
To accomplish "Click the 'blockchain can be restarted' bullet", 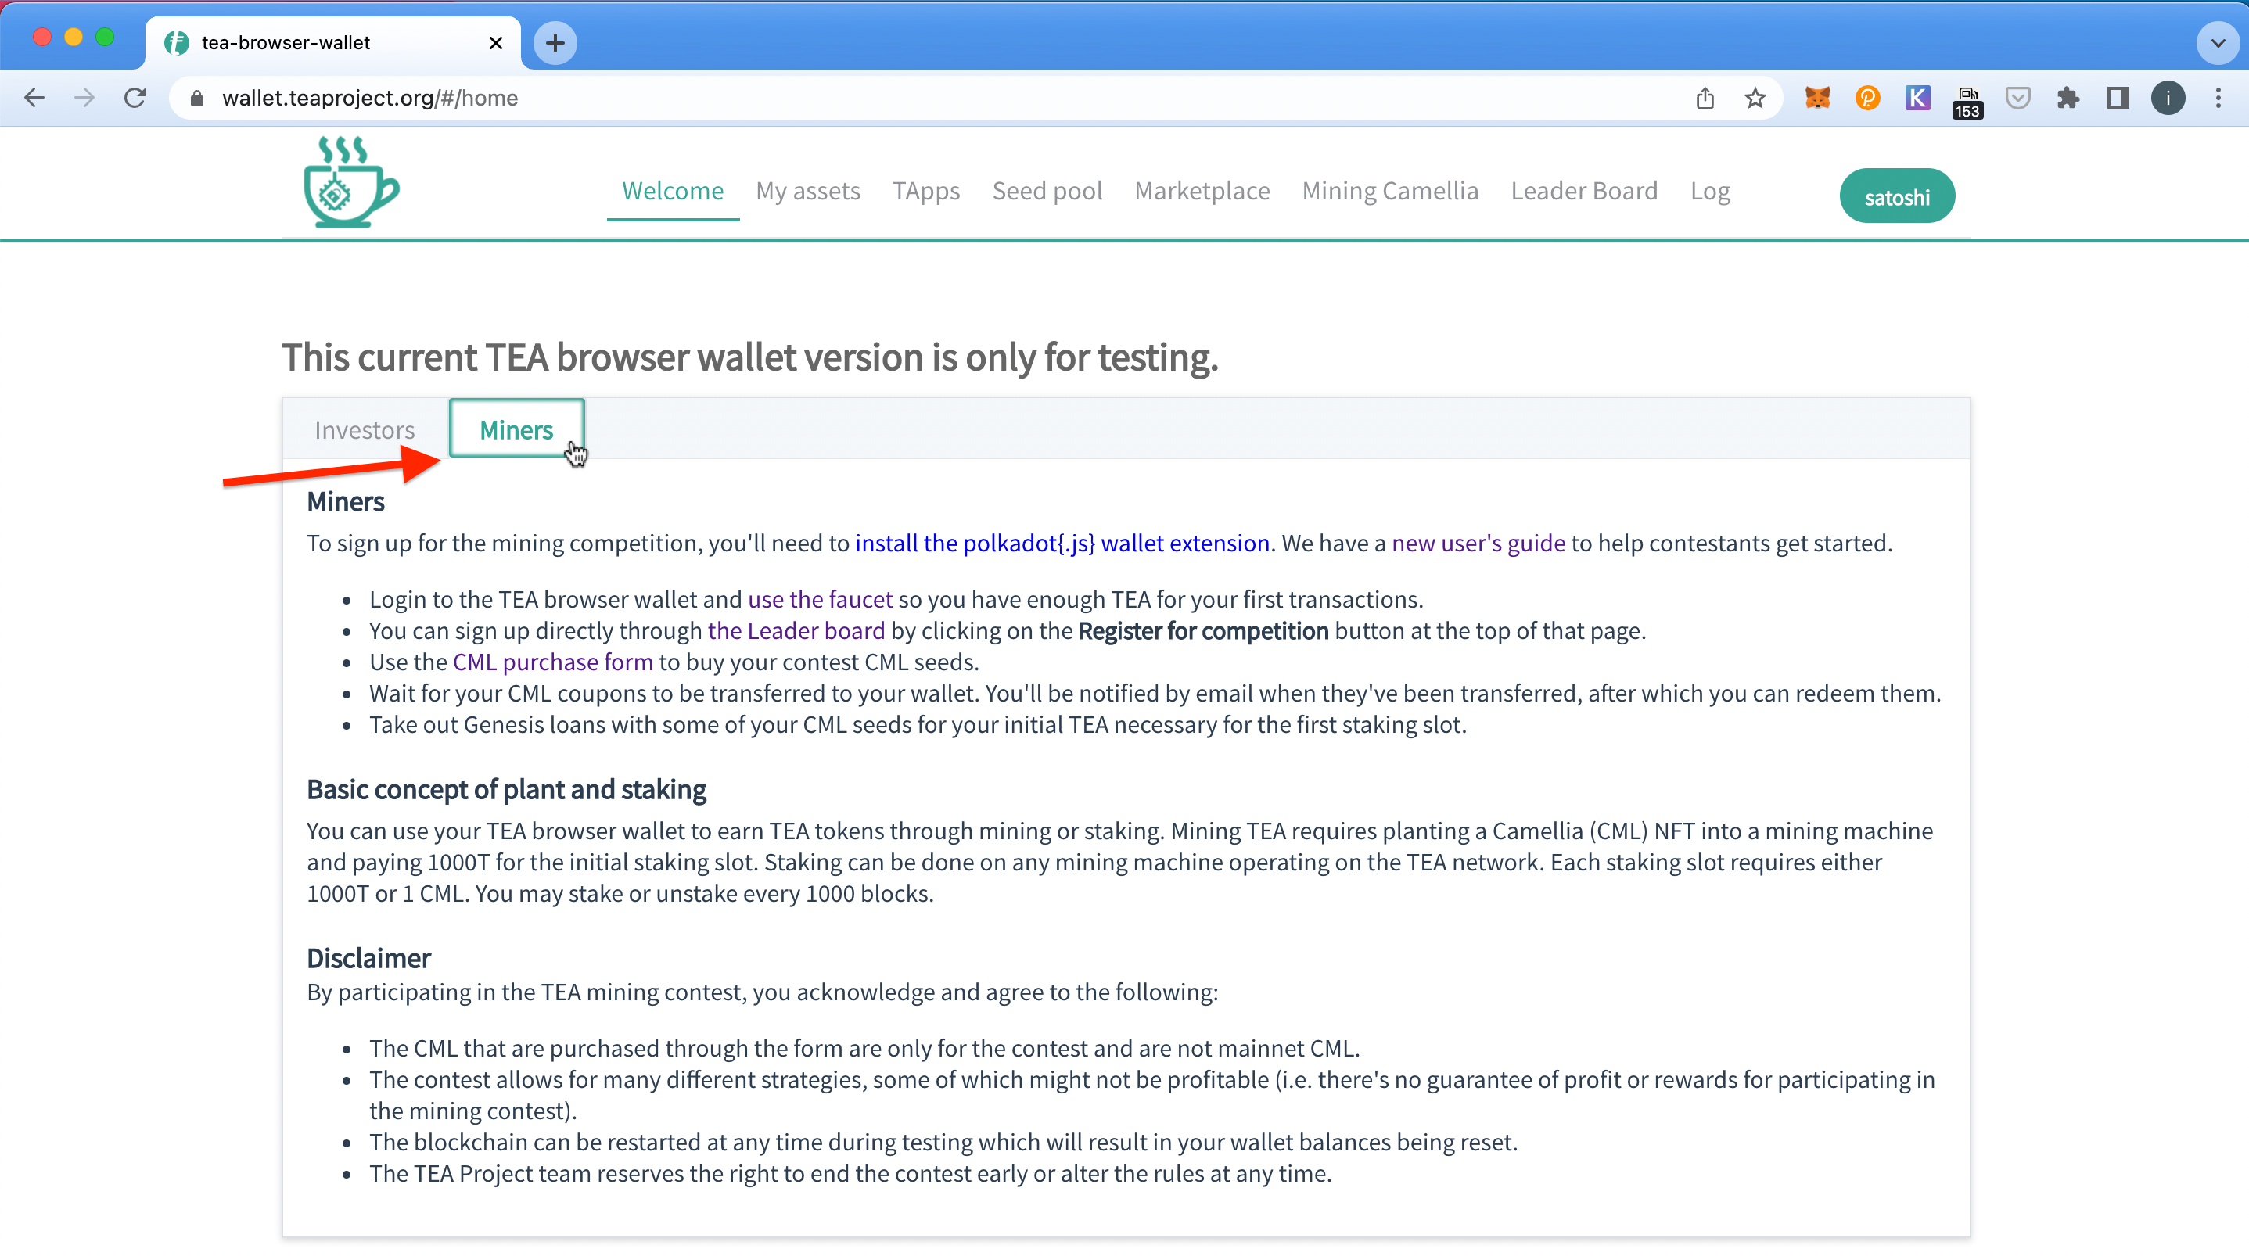I will (x=943, y=1142).
